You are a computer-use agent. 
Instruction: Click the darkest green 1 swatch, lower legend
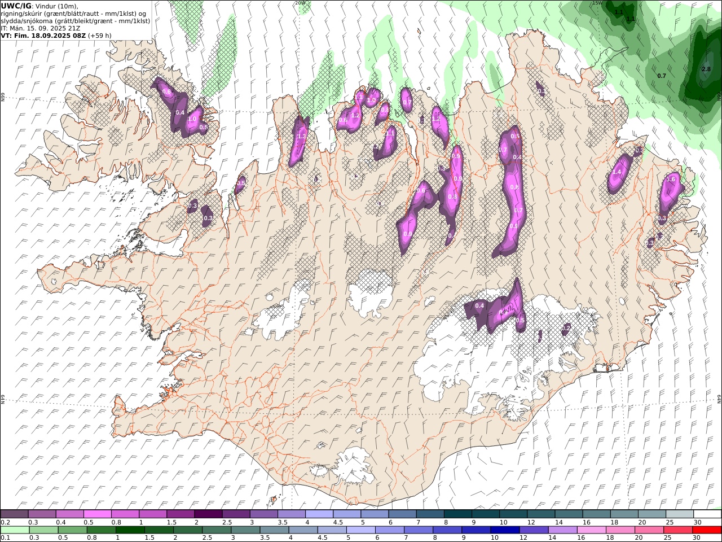[130, 530]
